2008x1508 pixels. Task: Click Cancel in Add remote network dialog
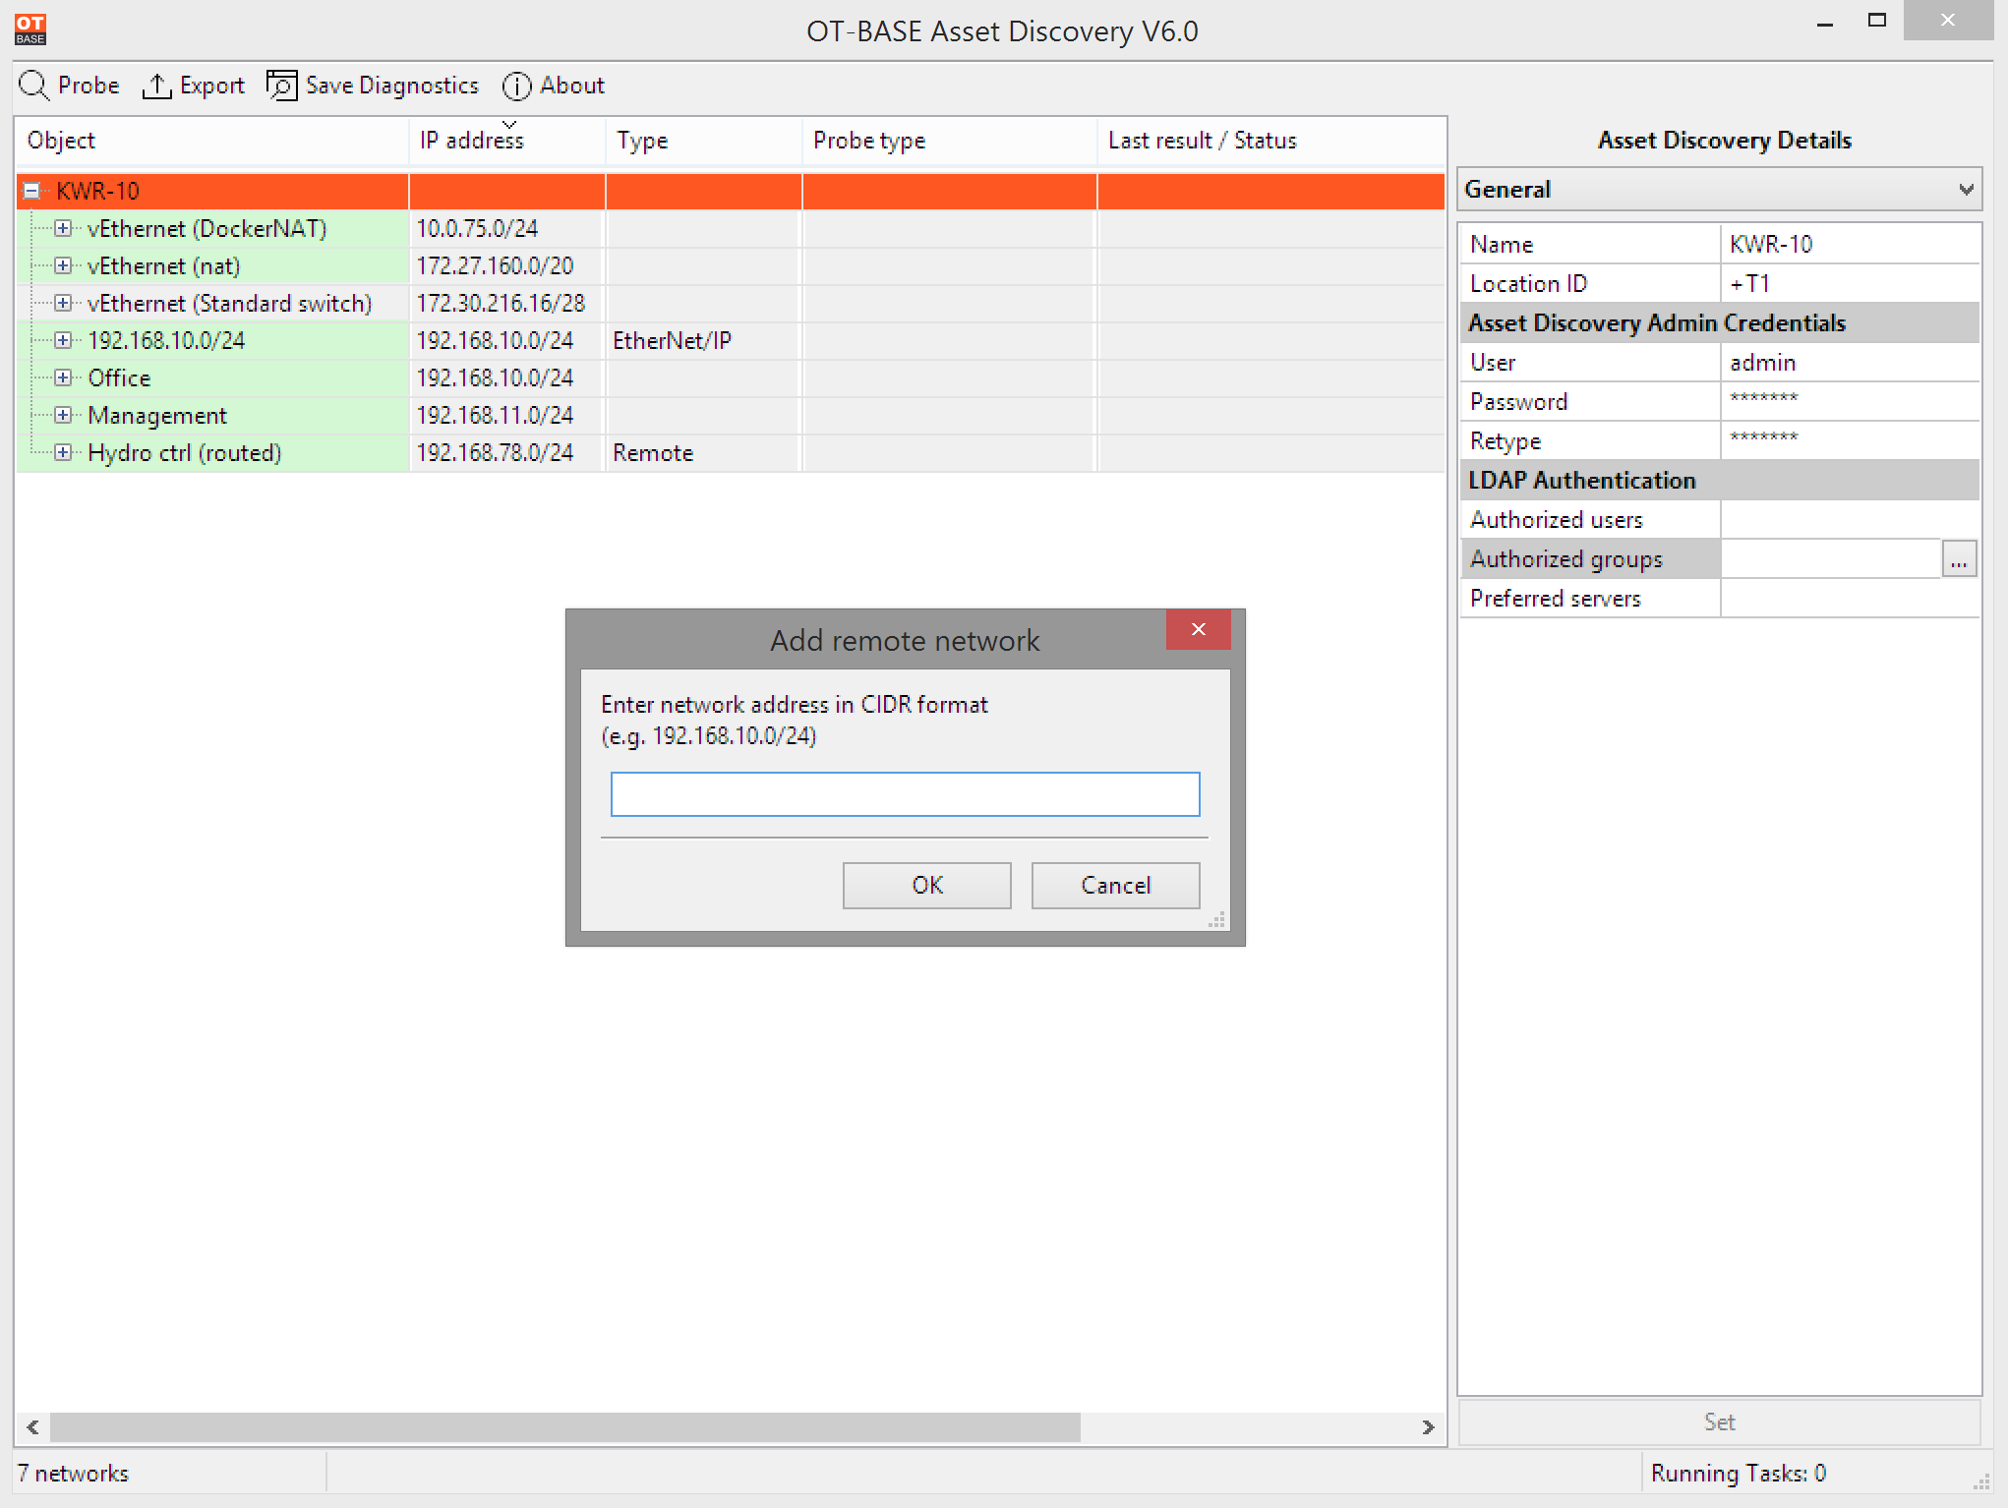pyautogui.click(x=1115, y=885)
